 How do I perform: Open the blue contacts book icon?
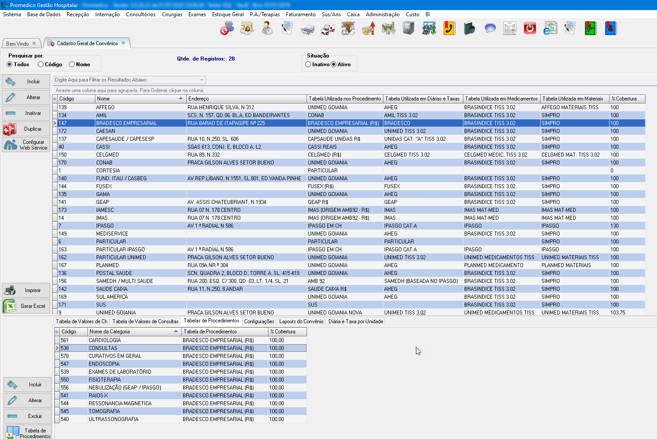611,29
